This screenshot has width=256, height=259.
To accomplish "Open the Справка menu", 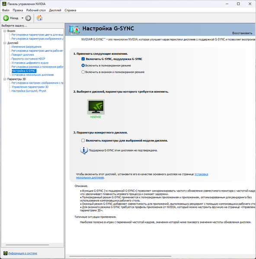I will [x=70, y=10].
